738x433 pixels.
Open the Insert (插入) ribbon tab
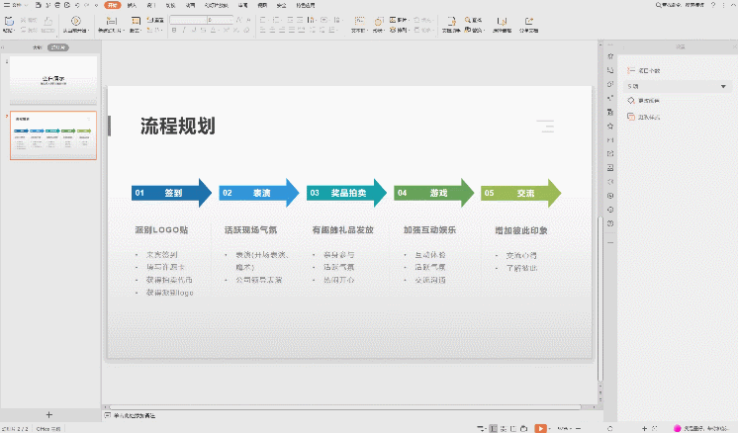pyautogui.click(x=132, y=5)
